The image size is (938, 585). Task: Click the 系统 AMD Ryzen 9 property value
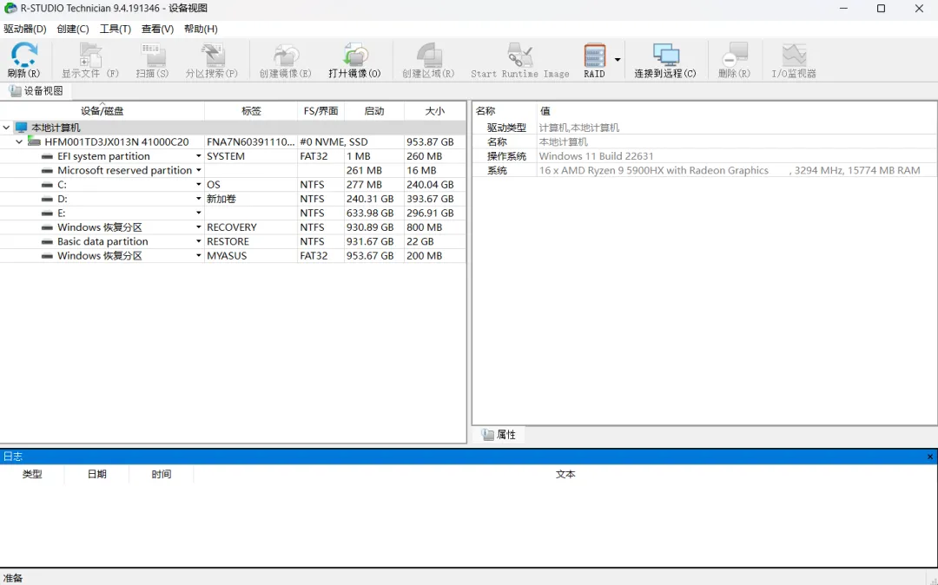click(730, 170)
